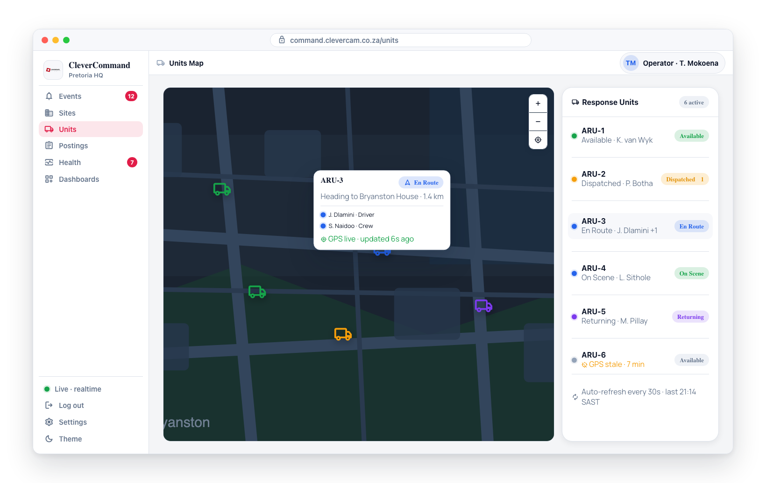Click 'Auto-refresh every 30s' text
The image size is (766, 483).
pyautogui.click(x=621, y=392)
